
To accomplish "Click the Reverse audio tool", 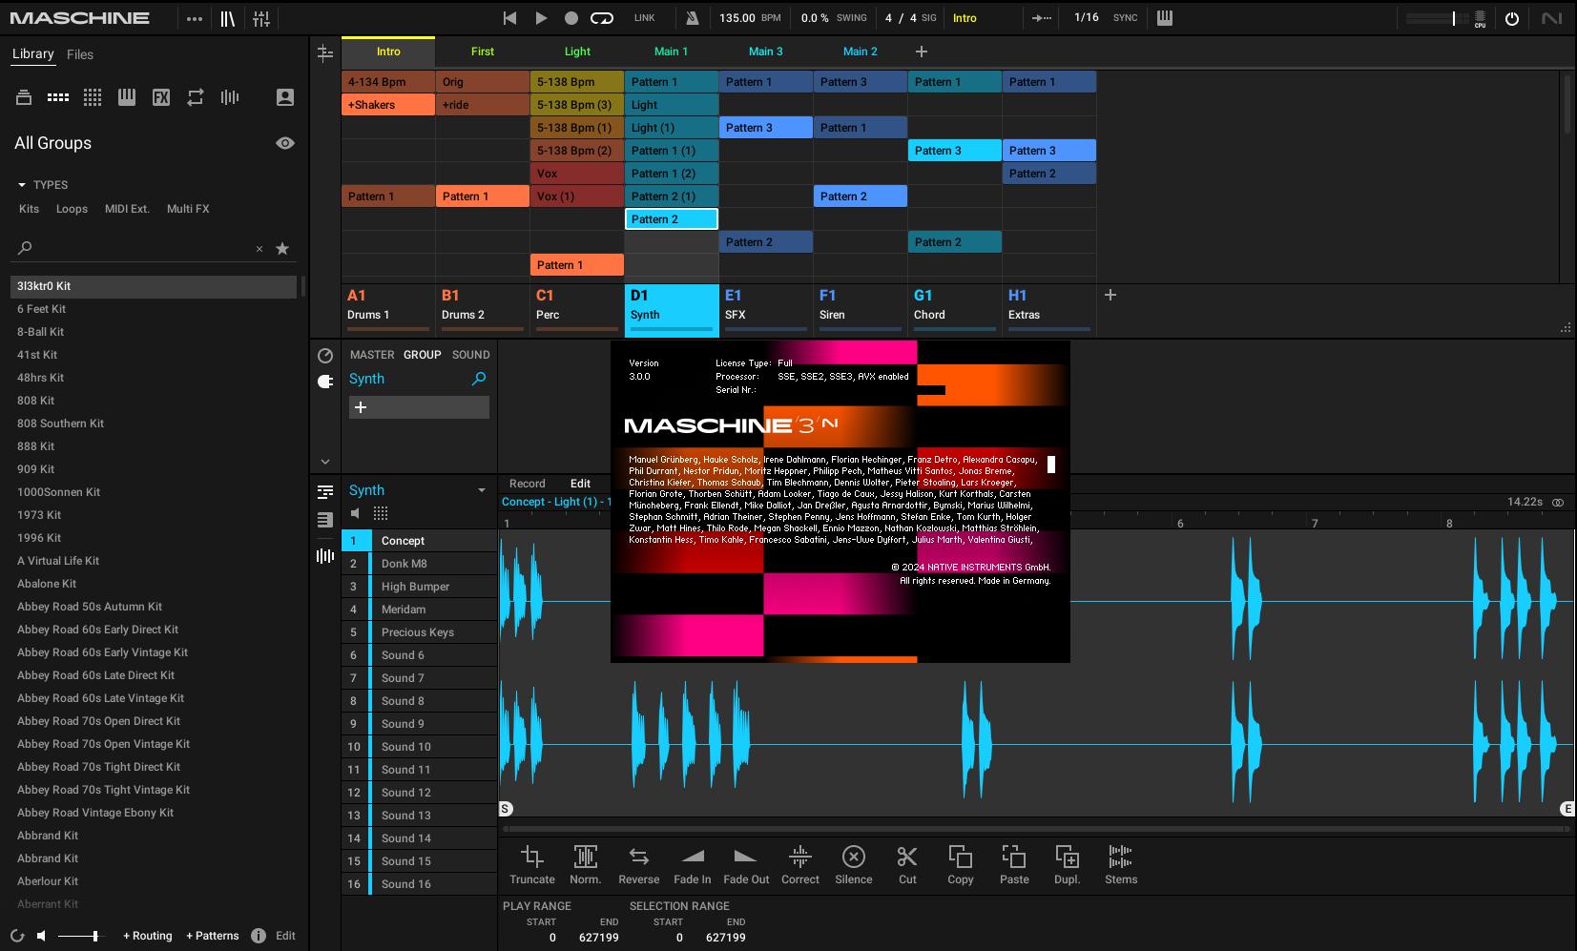I will click(x=639, y=865).
